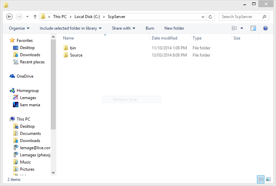Refresh the ScpServer folder view
The image size is (276, 186).
click(210, 17)
